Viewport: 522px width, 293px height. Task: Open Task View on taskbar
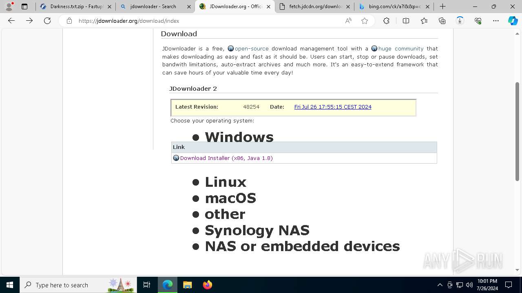coord(147,285)
